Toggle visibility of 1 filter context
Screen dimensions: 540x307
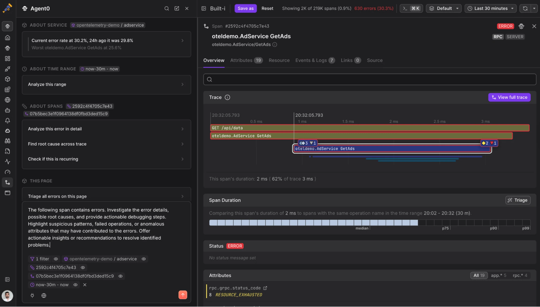pyautogui.click(x=56, y=259)
